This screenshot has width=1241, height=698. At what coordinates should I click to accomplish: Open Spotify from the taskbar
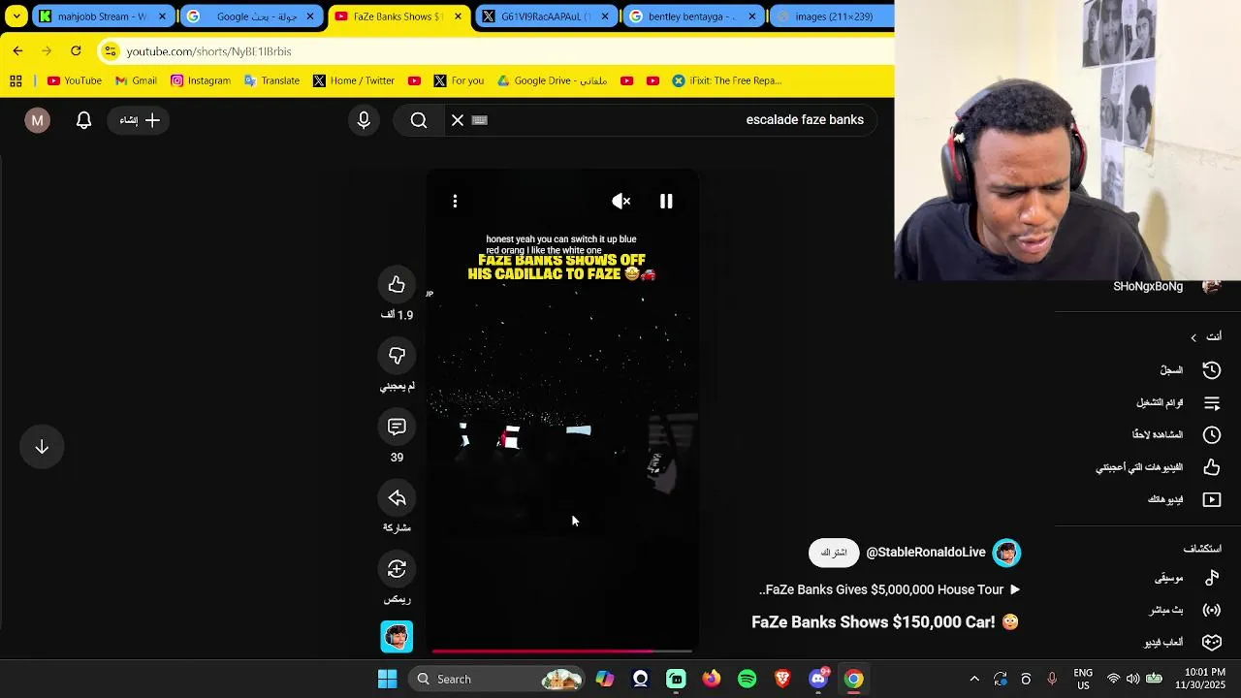tap(748, 679)
